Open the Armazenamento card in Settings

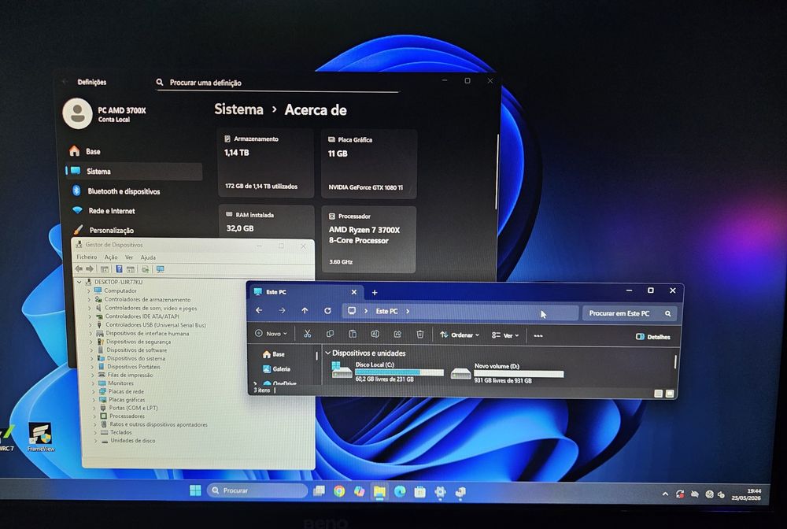(x=266, y=163)
